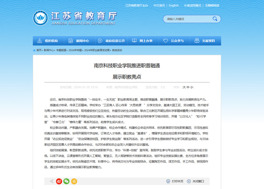Click the 请输入关键词 search field
This screenshot has width=264, height=189.
(182, 19)
